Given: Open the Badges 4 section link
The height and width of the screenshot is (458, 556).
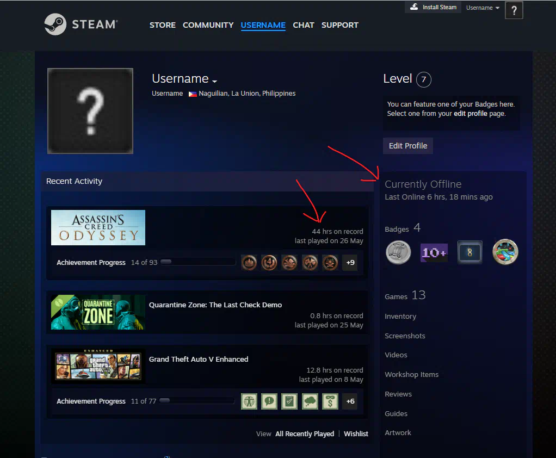Looking at the screenshot, I should point(403,228).
